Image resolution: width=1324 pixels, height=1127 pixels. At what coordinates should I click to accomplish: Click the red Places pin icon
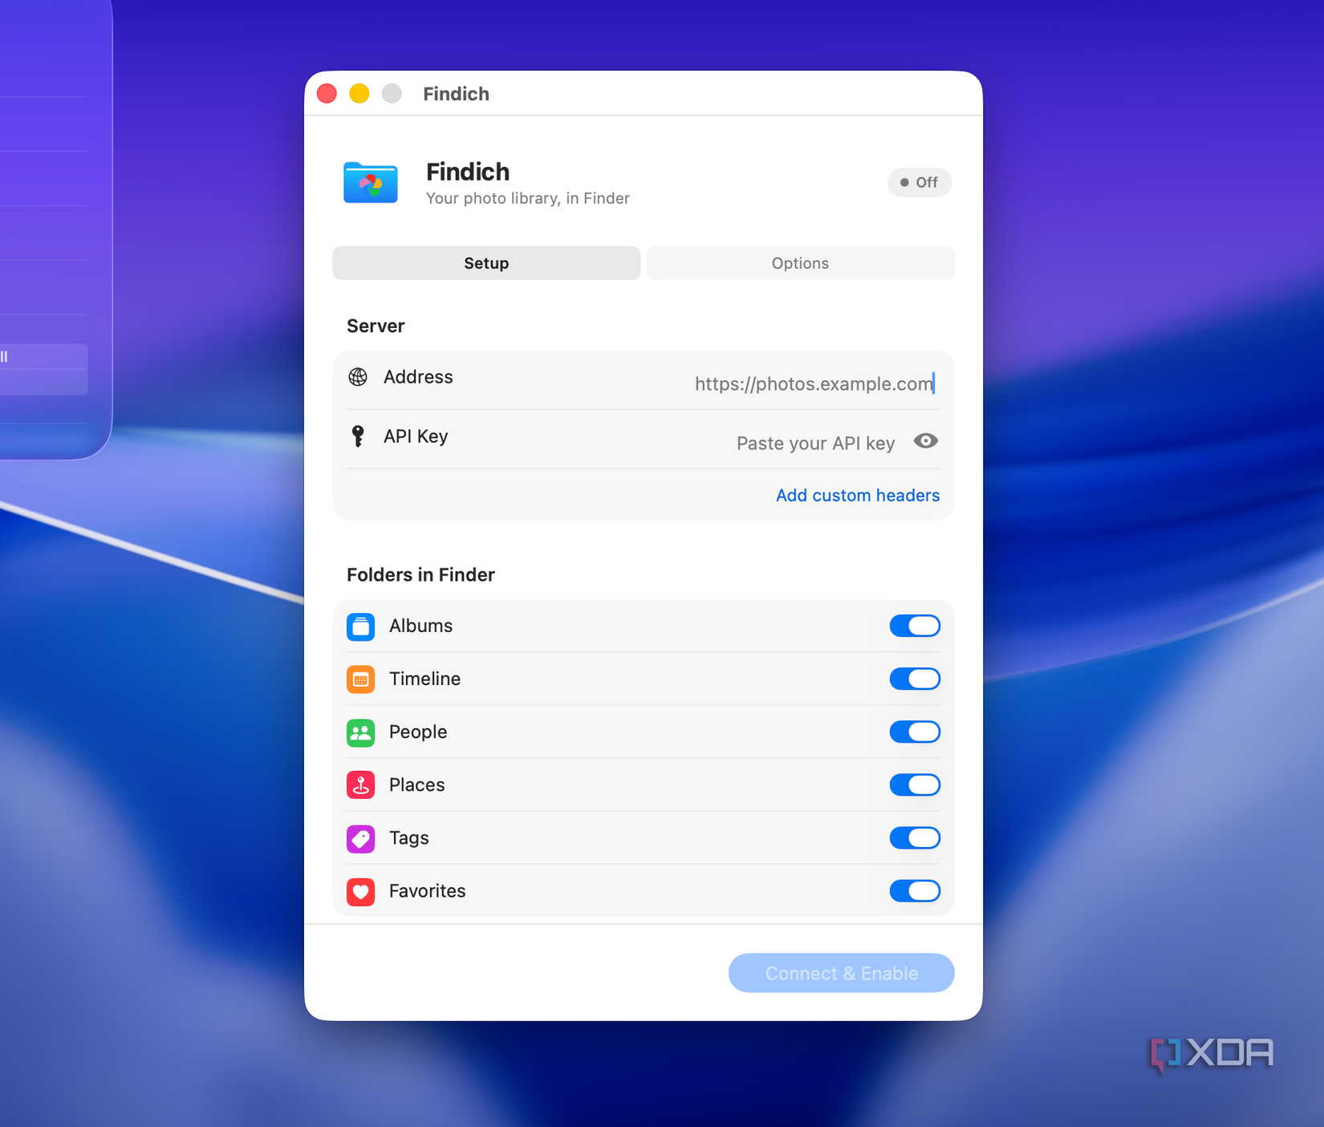(x=360, y=785)
